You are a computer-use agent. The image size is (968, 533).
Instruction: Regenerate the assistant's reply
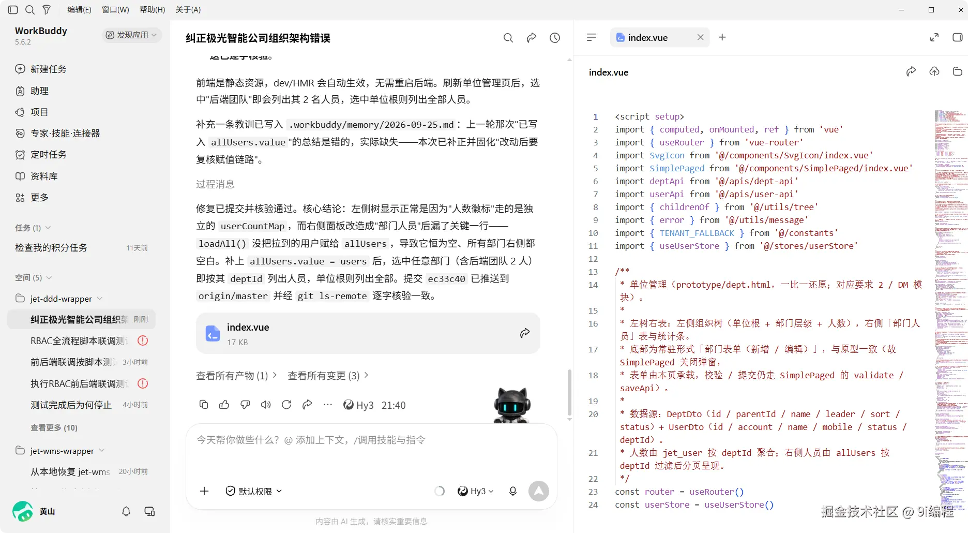286,405
